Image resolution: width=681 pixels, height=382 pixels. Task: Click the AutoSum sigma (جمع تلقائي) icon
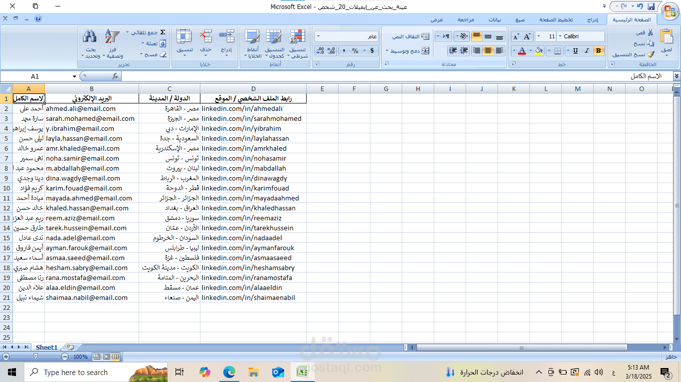pos(163,32)
